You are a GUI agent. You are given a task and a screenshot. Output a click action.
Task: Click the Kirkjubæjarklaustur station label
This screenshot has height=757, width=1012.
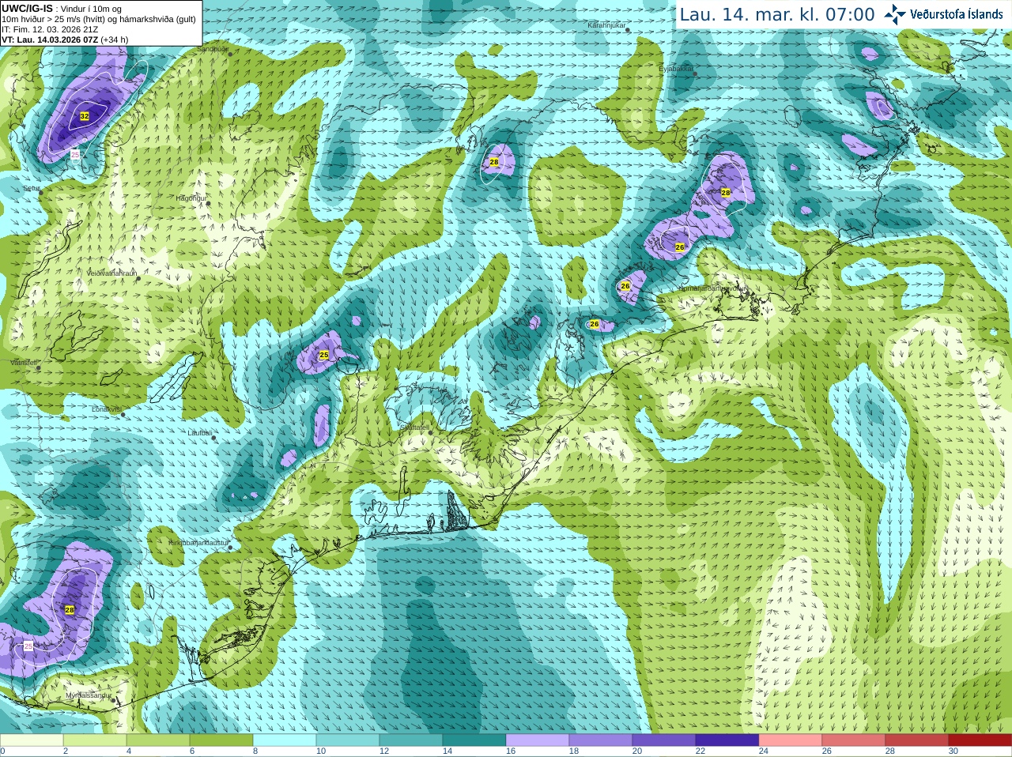(x=199, y=544)
